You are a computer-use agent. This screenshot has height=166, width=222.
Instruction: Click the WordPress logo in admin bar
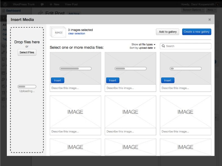(5, 4)
